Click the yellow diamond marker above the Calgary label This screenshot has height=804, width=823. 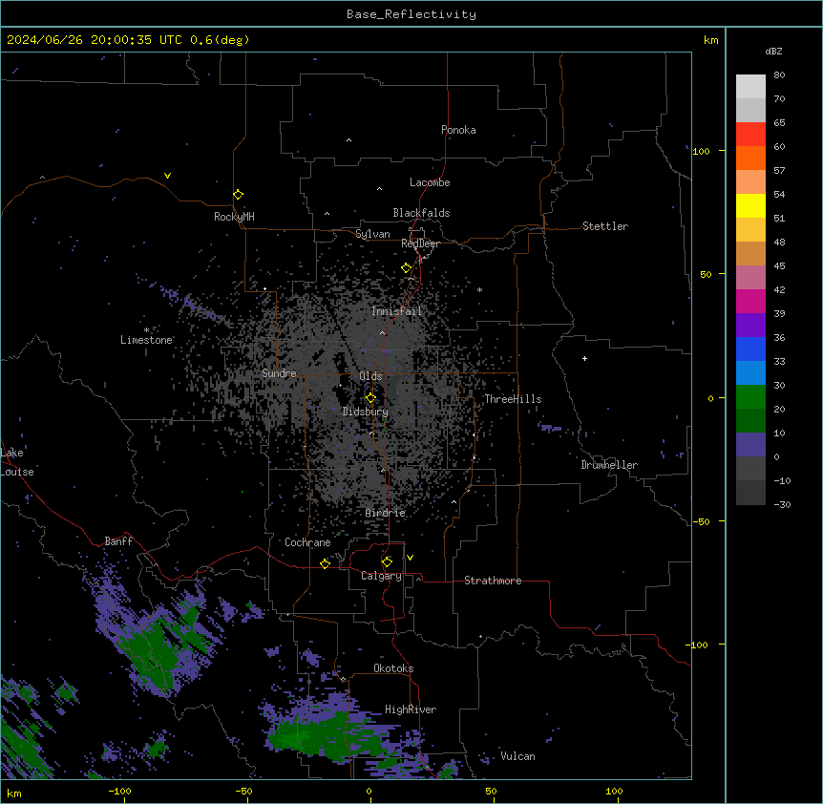tap(387, 561)
